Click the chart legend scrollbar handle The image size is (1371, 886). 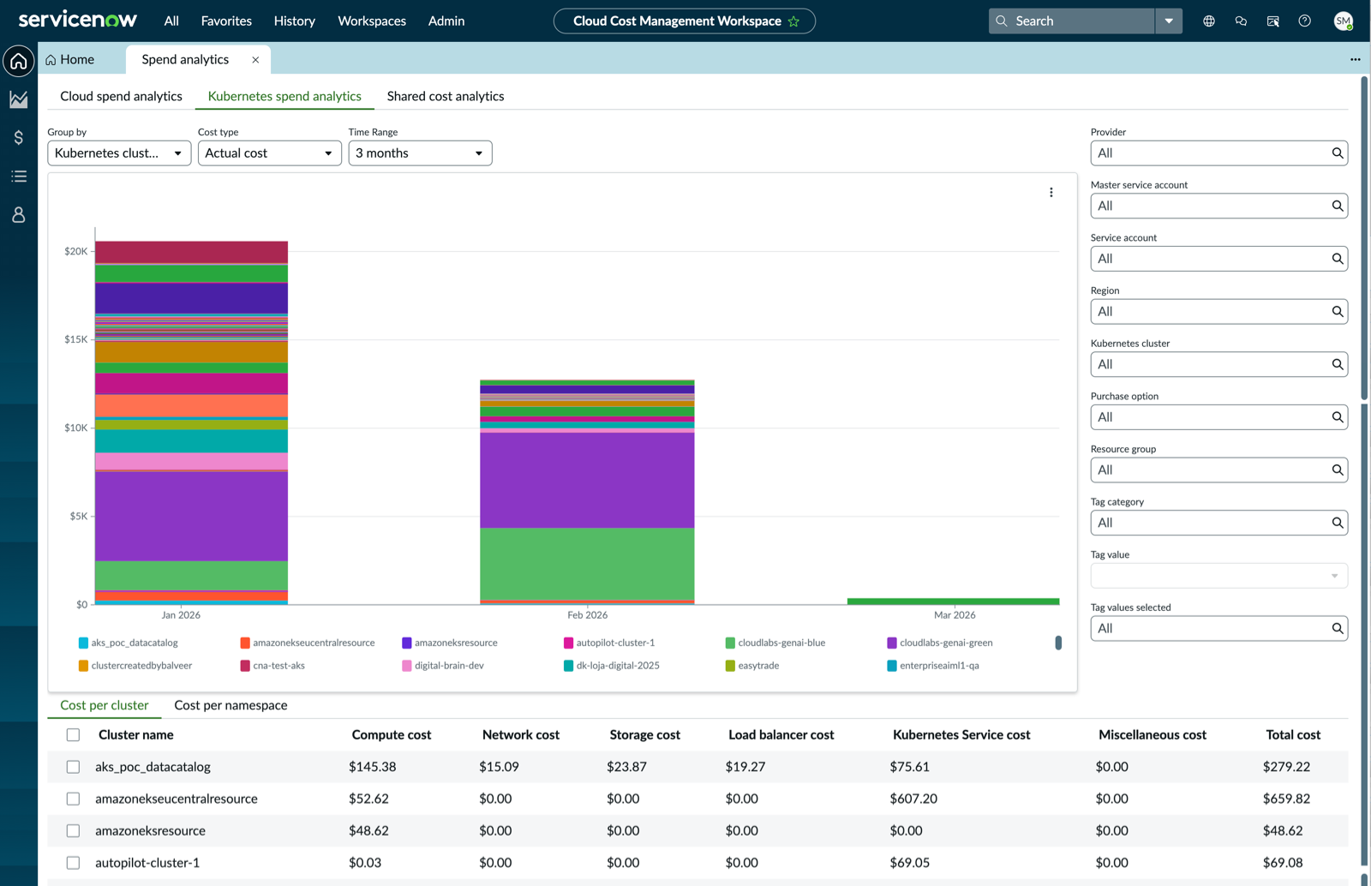tap(1058, 643)
